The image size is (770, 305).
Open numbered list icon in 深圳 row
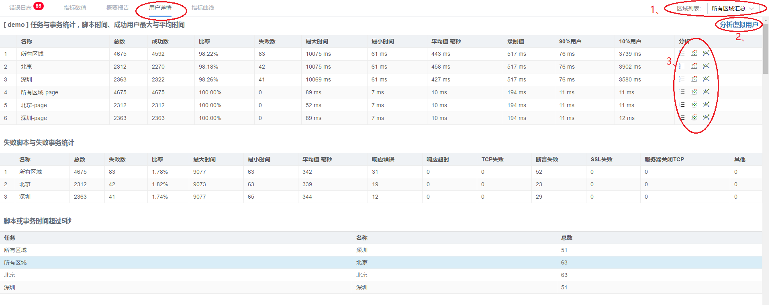682,79
